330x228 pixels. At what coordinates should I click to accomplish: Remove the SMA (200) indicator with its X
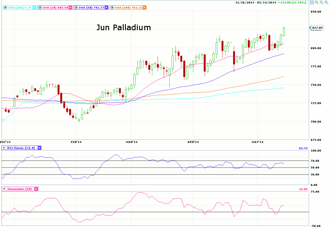pyautogui.click(x=34, y=7)
